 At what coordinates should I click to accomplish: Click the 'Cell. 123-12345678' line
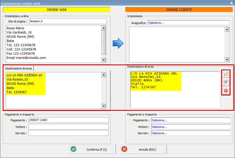[x=21, y=49]
